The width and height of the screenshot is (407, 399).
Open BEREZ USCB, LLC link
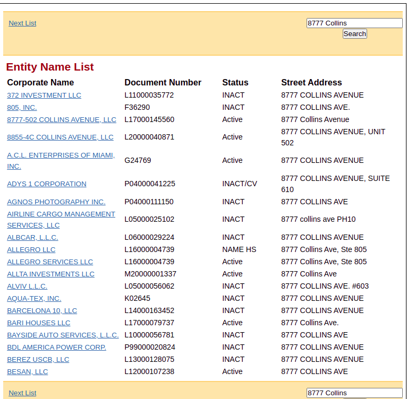tap(38, 359)
